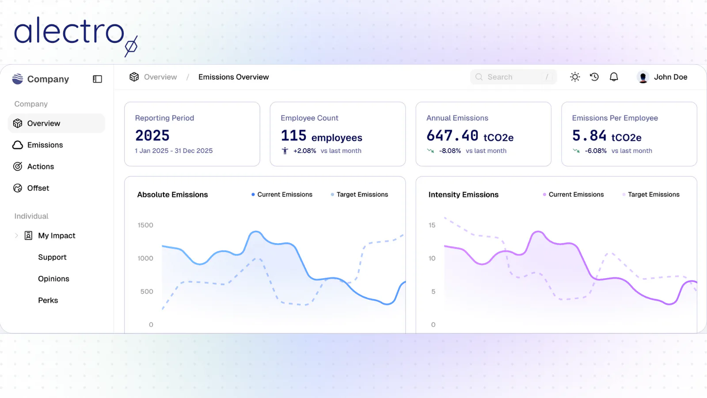Image resolution: width=707 pixels, height=398 pixels.
Task: Click the My Impact person icon
Action: [x=28, y=236]
